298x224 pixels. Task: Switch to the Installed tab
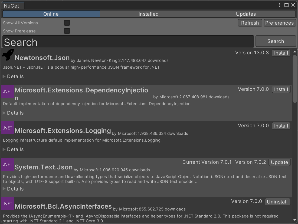(x=148, y=14)
